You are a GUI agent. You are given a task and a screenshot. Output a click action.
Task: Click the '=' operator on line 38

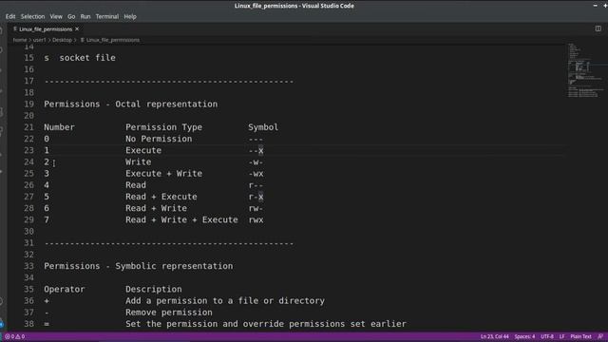point(47,324)
